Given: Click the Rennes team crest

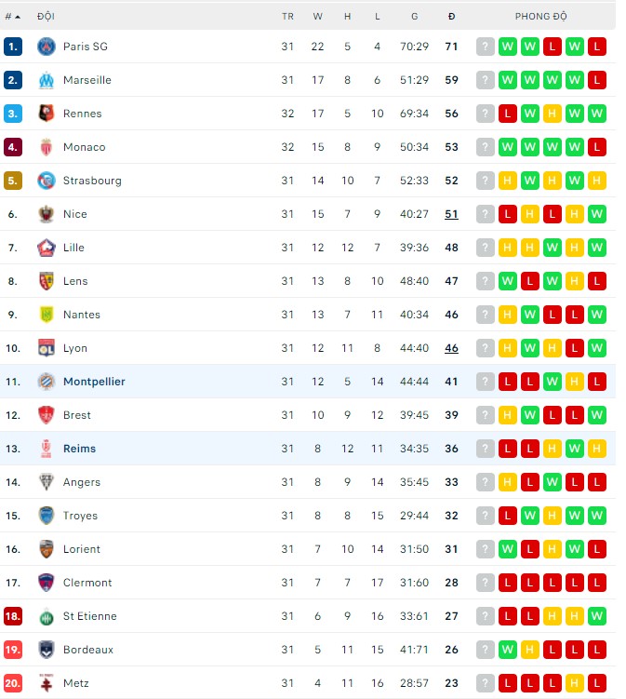Looking at the screenshot, I should tap(47, 114).
